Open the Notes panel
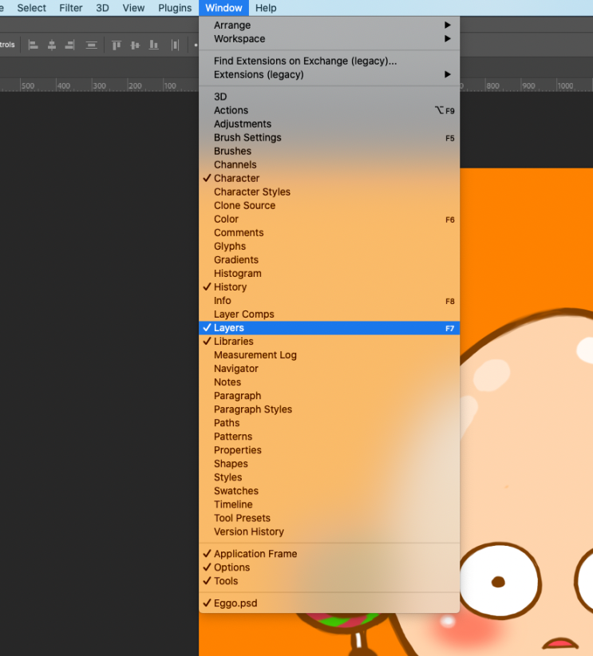593x656 pixels. pos(329,382)
